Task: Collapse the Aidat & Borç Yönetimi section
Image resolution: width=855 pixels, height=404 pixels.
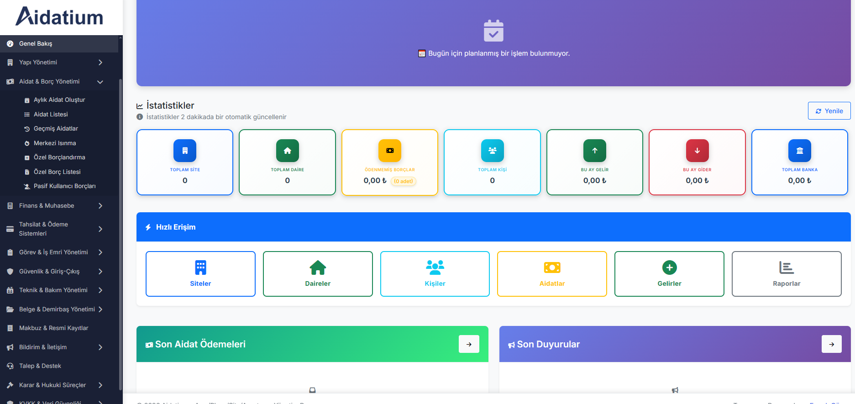Action: [x=59, y=82]
